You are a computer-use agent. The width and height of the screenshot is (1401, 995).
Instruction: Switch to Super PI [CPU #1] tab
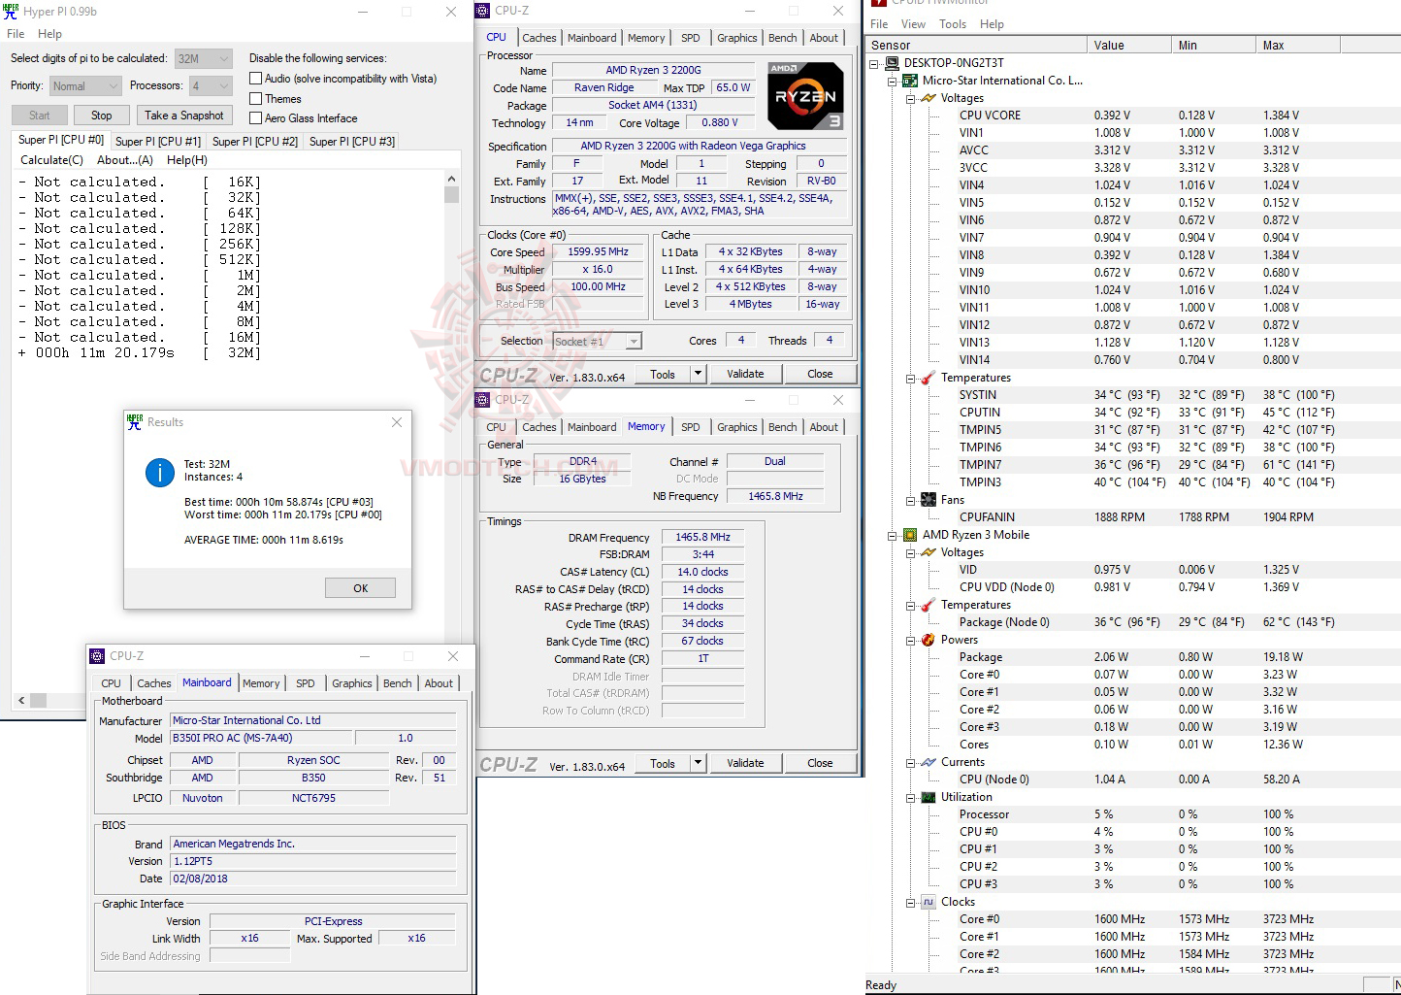tap(158, 142)
